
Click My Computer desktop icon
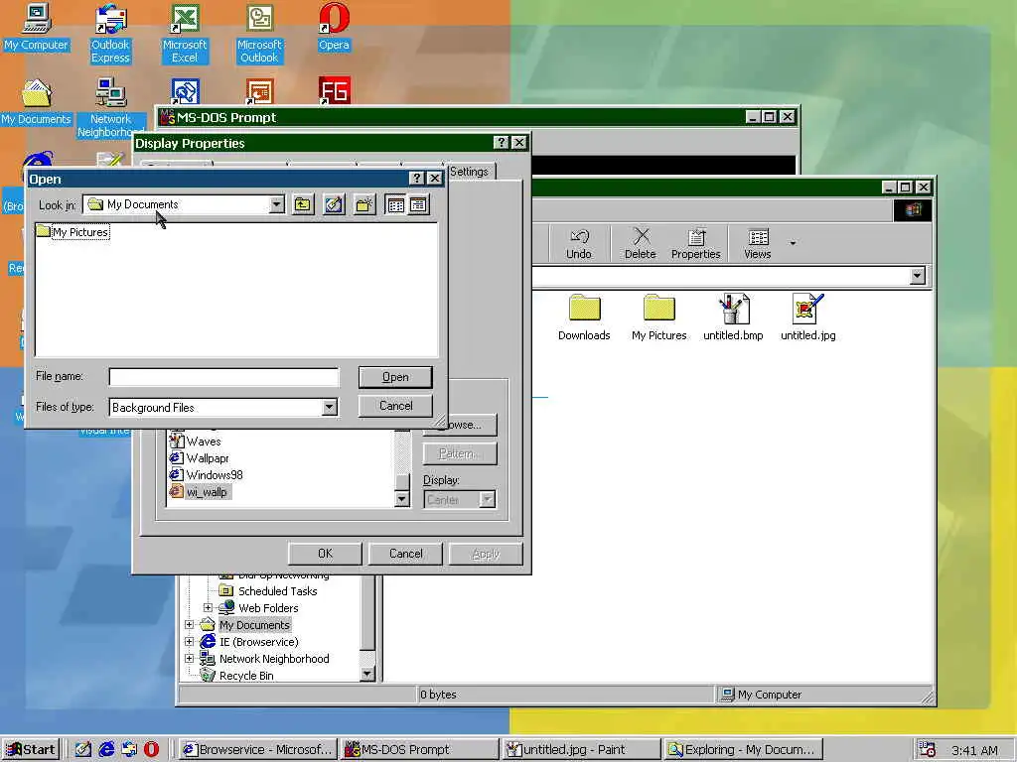coord(36,27)
